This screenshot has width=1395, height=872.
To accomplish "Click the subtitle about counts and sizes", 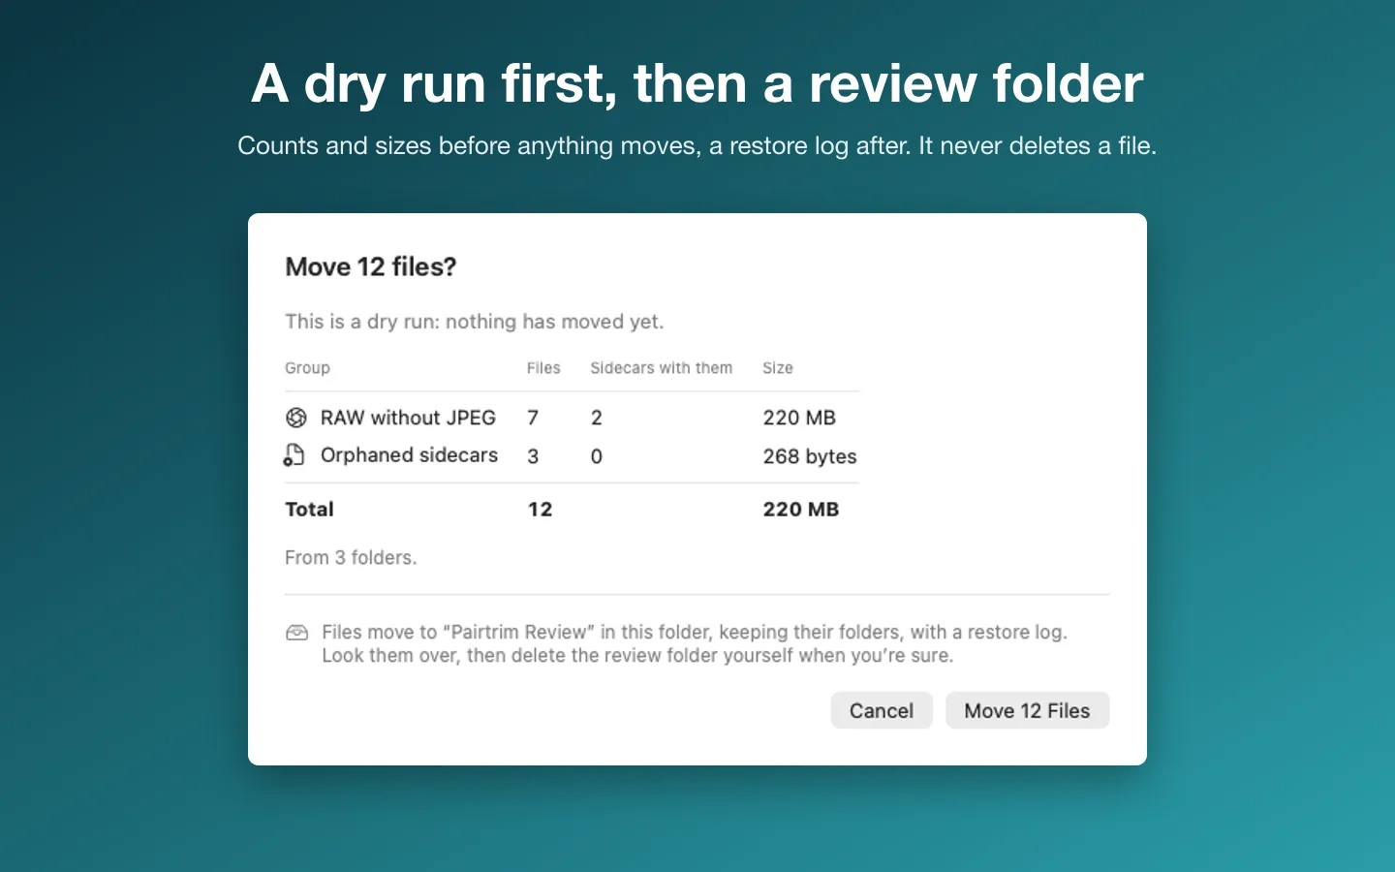I will [x=697, y=146].
